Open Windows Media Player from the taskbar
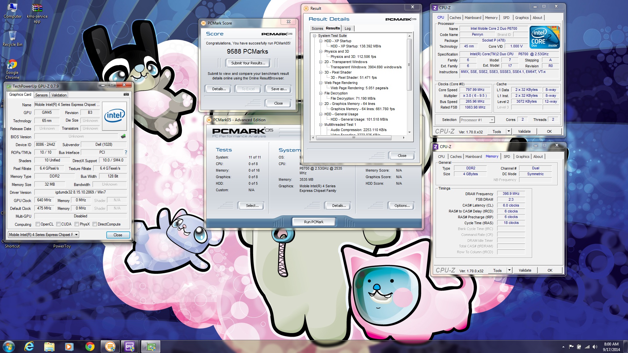 pos(69,346)
